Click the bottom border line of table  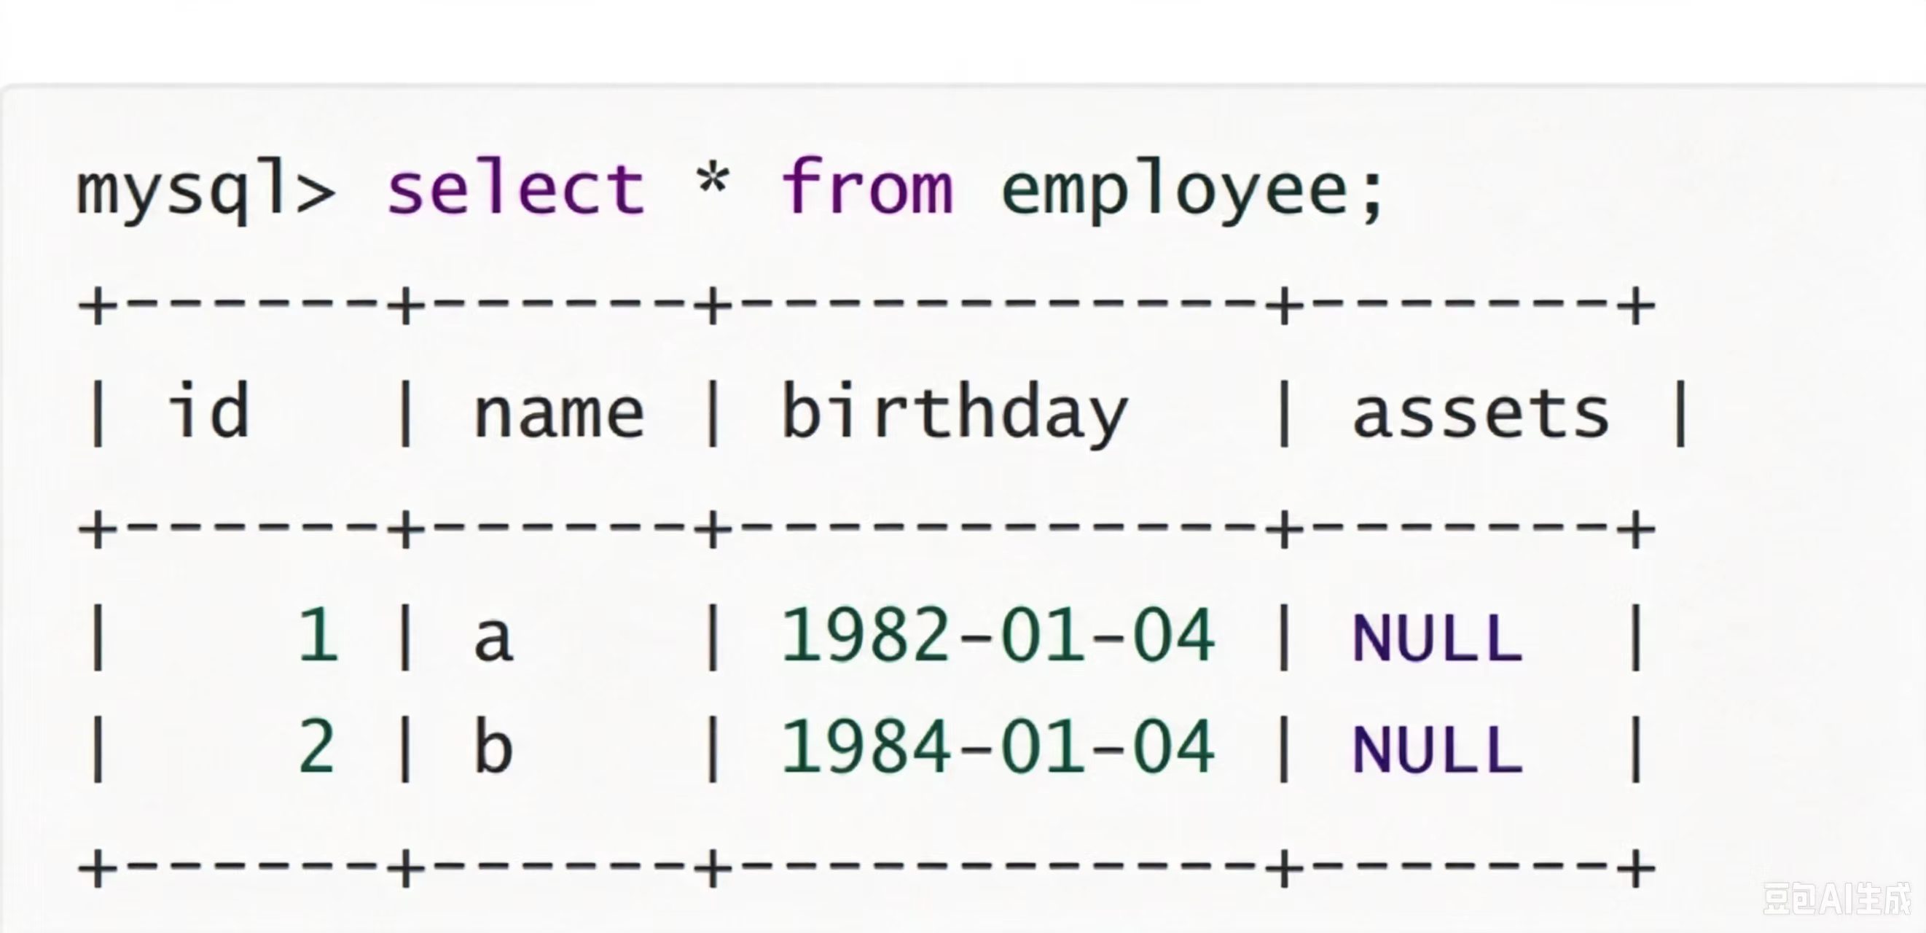point(866,868)
